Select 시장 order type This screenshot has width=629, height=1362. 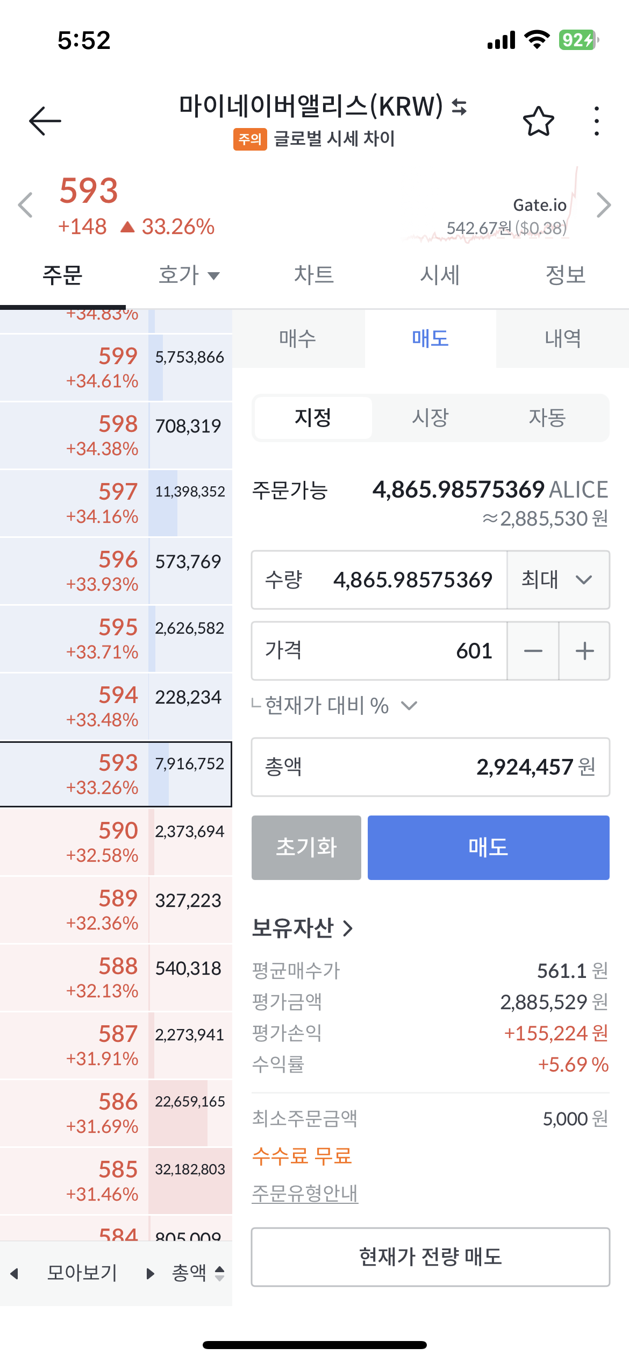coord(430,417)
